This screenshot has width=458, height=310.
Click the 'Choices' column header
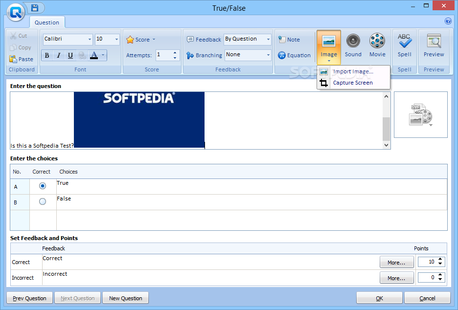69,172
